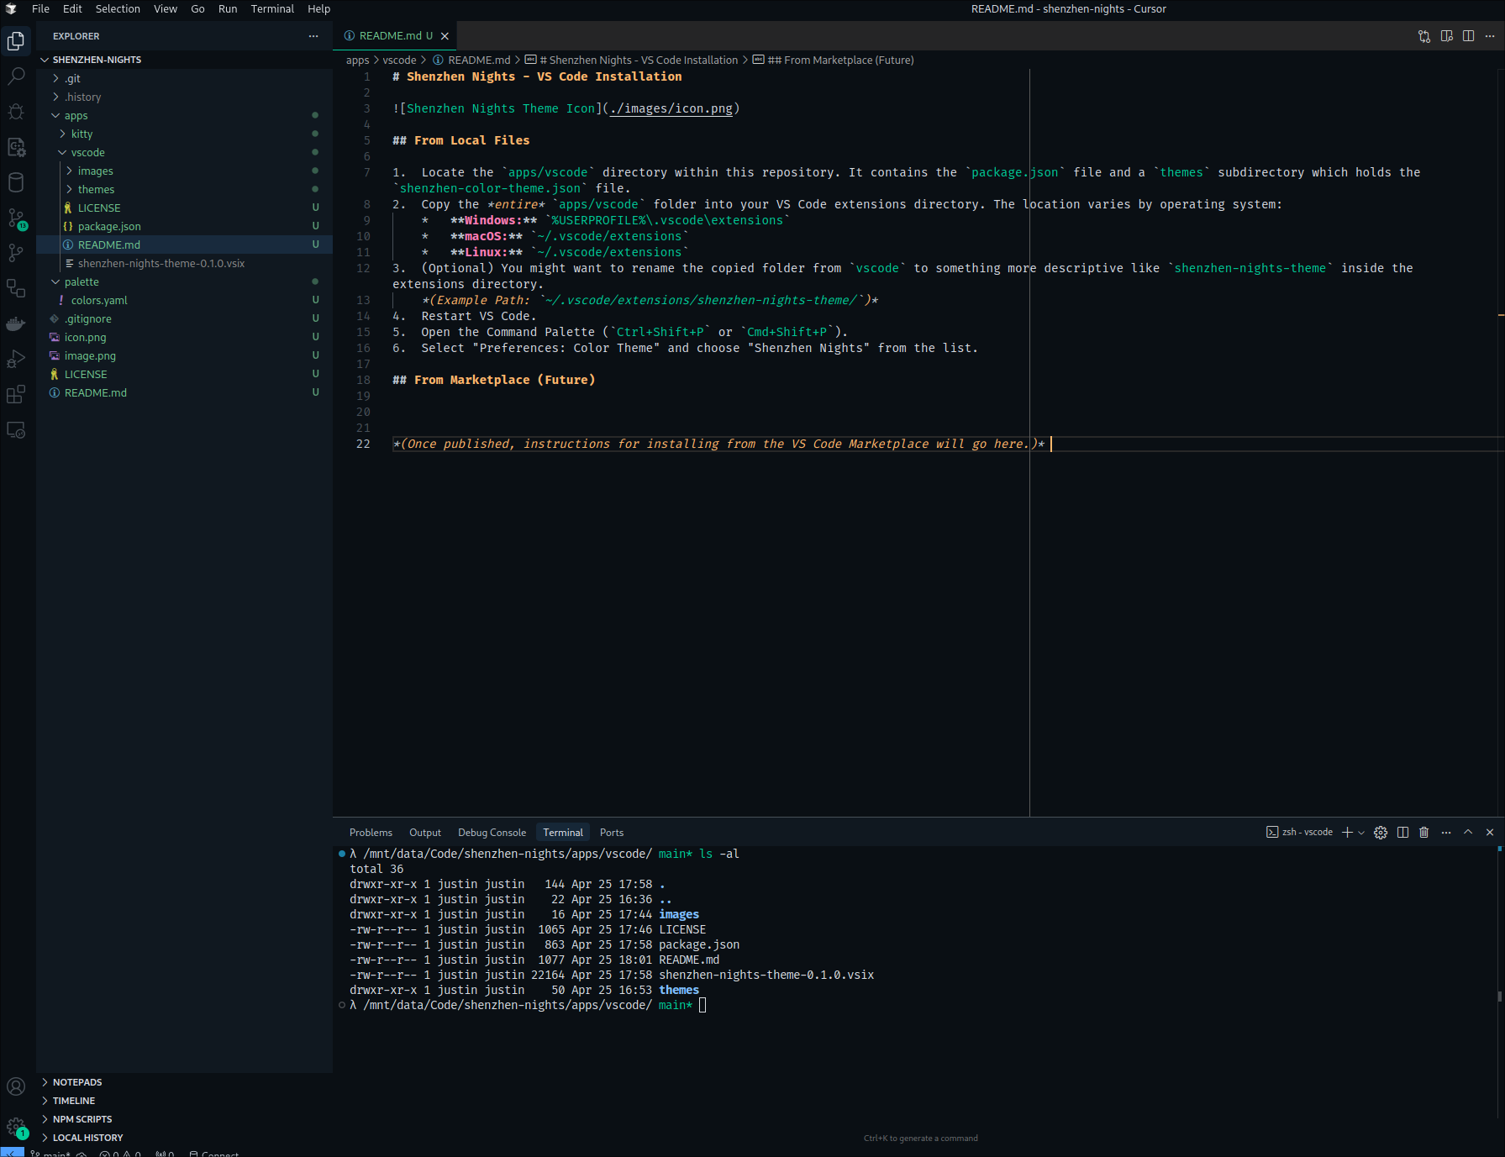Split the terminal panel
The image size is (1505, 1157).
tap(1402, 833)
